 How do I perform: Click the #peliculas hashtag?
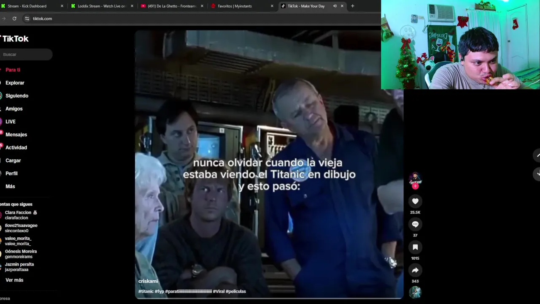[236, 291]
